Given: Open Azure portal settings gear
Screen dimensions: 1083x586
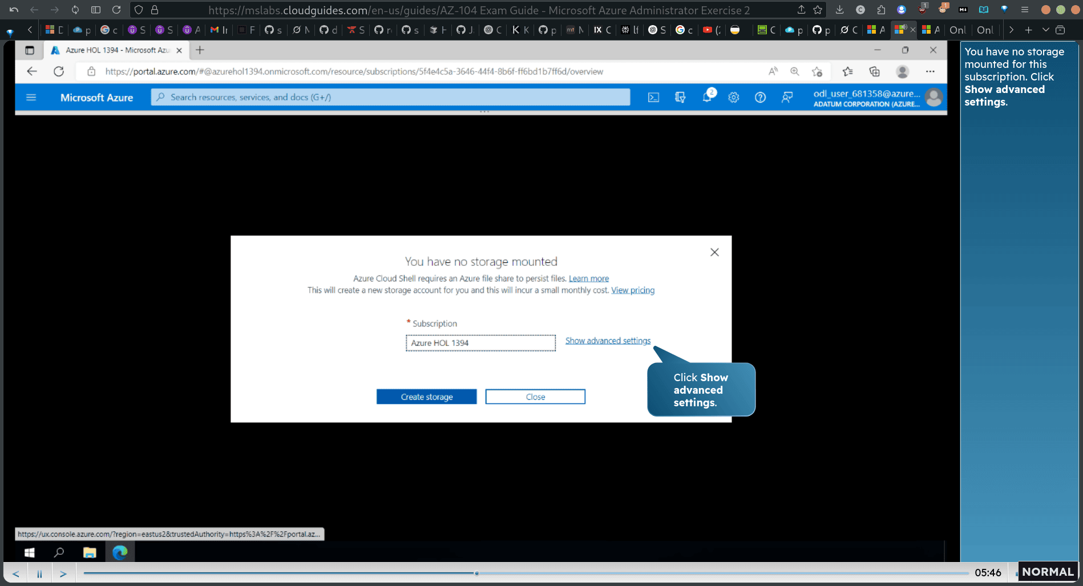Looking at the screenshot, I should click(x=734, y=98).
